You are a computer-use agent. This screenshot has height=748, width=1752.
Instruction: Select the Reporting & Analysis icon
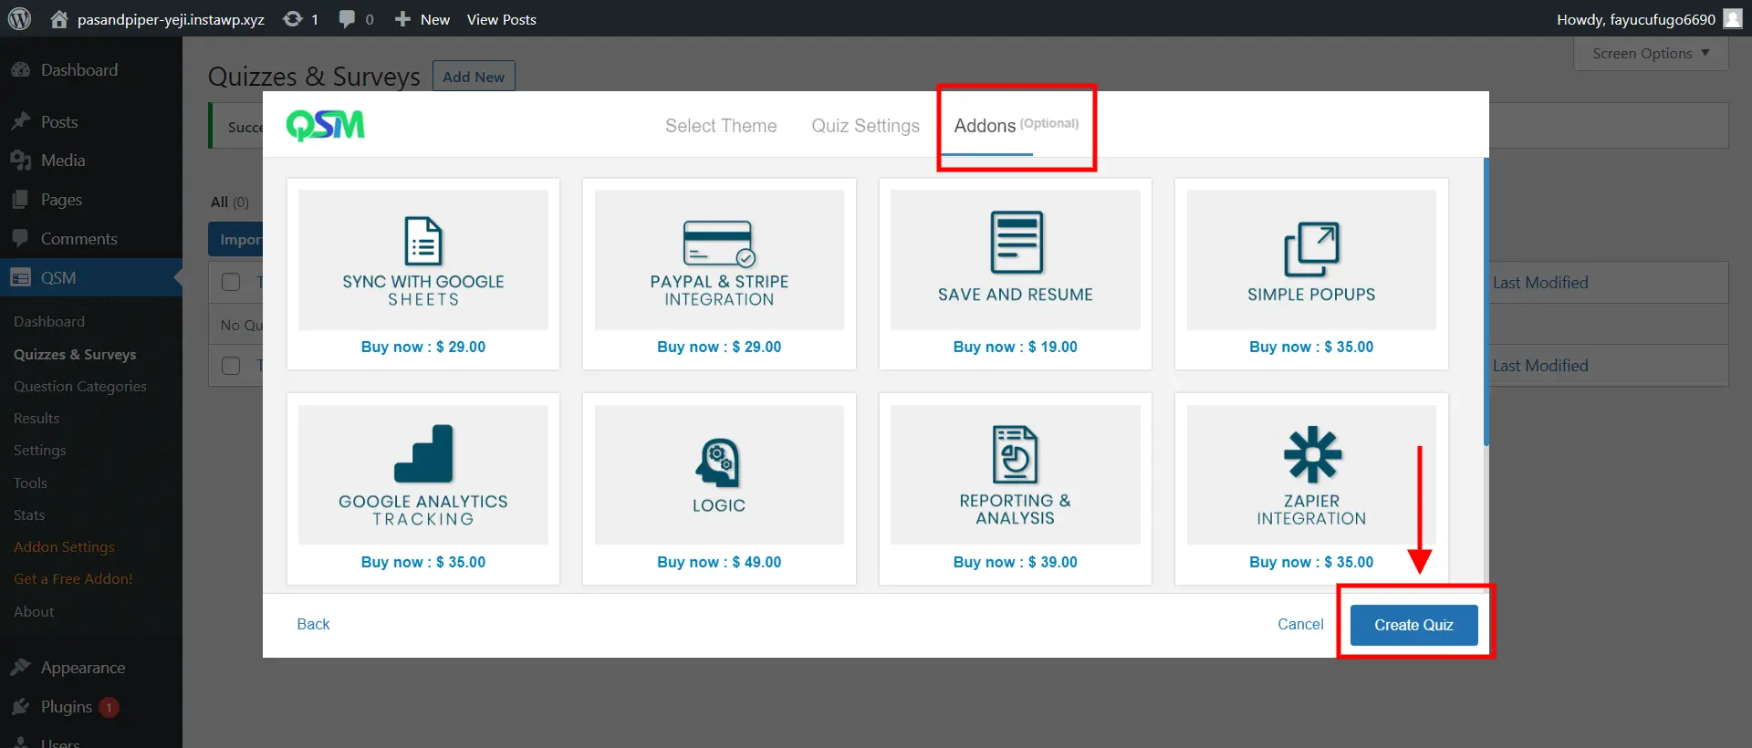point(1016,454)
